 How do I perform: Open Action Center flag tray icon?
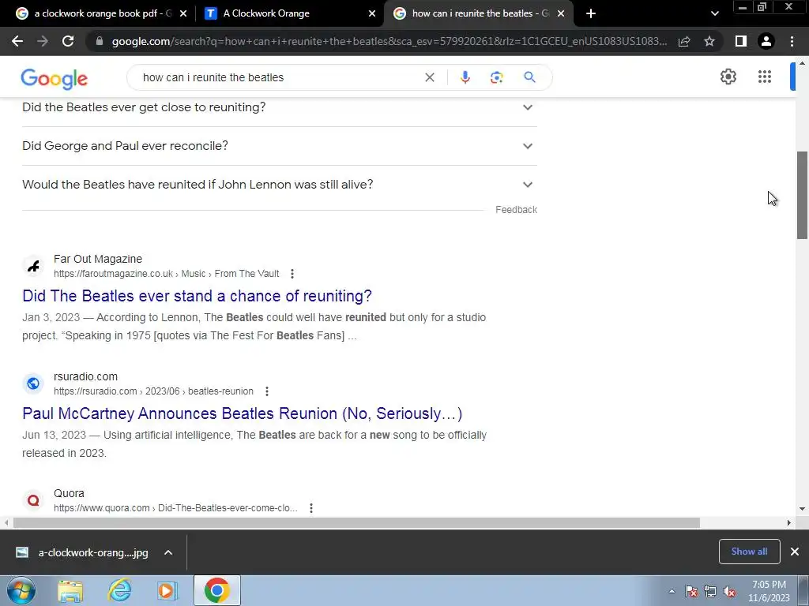(x=691, y=592)
